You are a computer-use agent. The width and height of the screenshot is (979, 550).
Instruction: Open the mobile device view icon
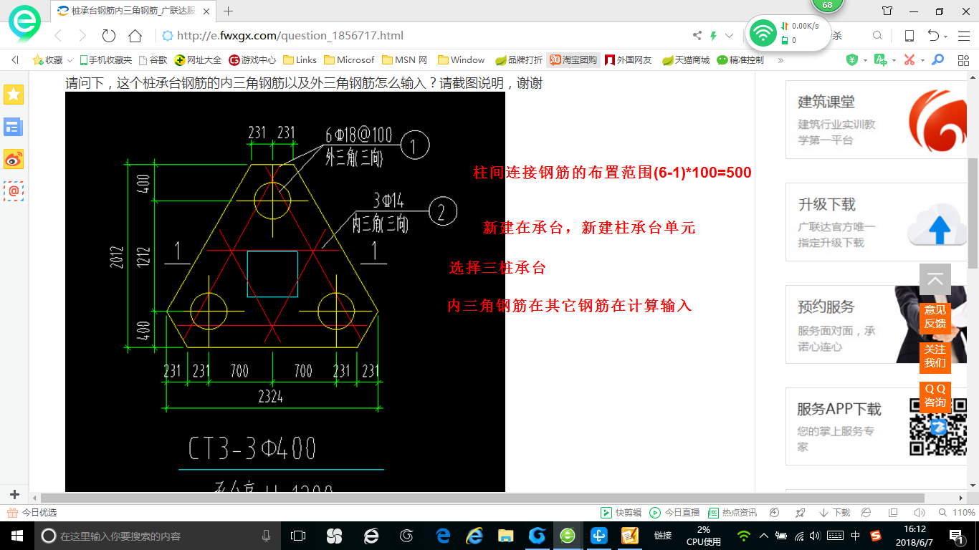(909, 36)
